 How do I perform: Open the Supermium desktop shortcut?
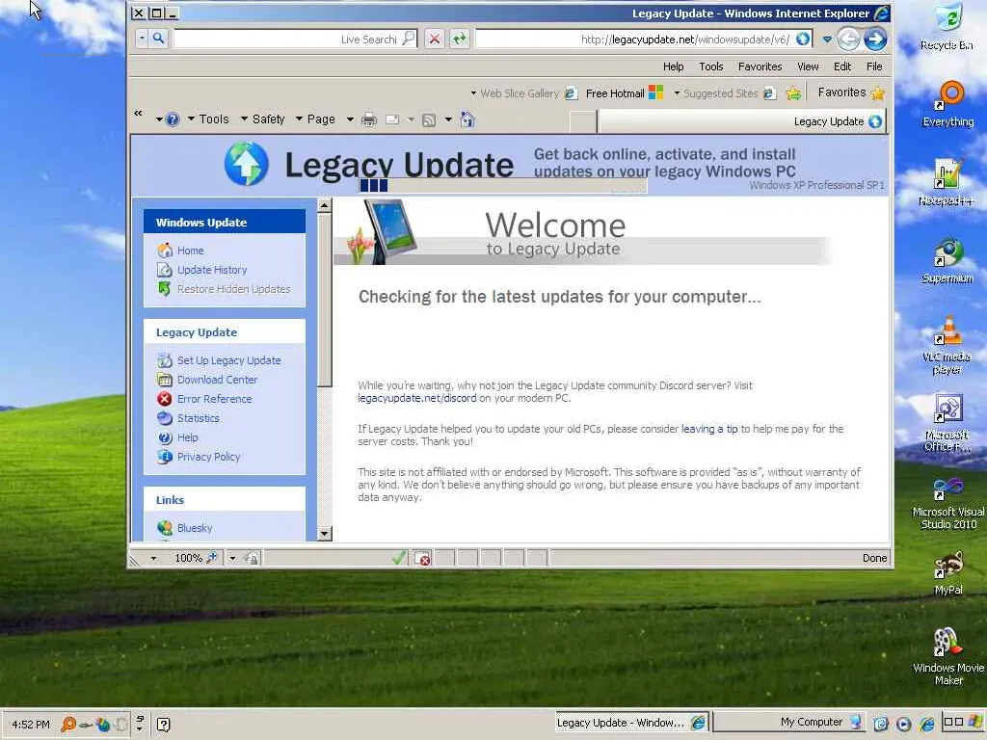tap(947, 261)
